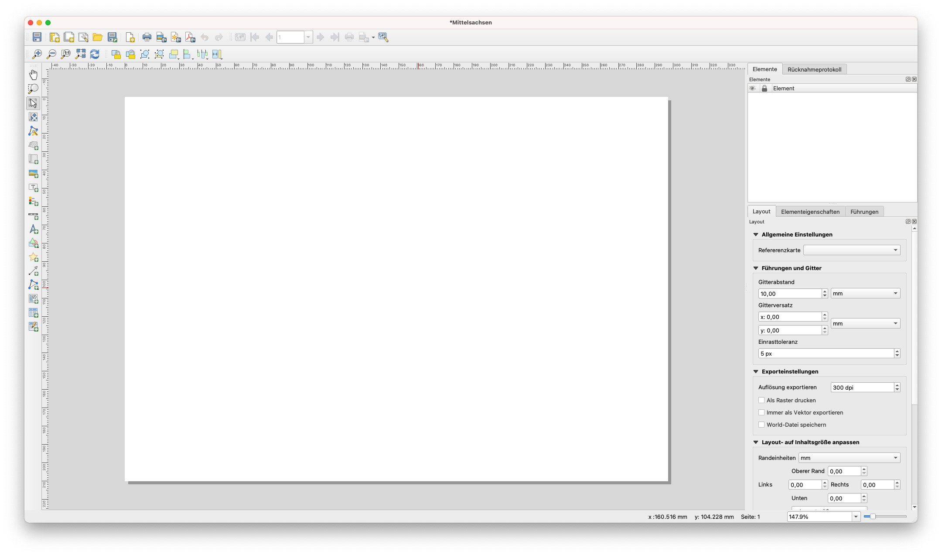942x555 pixels.
Task: Switch to the Elemente tab
Action: [765, 69]
